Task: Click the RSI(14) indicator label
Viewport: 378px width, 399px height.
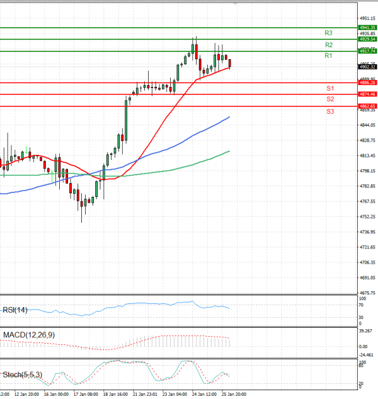Action: tap(14, 310)
